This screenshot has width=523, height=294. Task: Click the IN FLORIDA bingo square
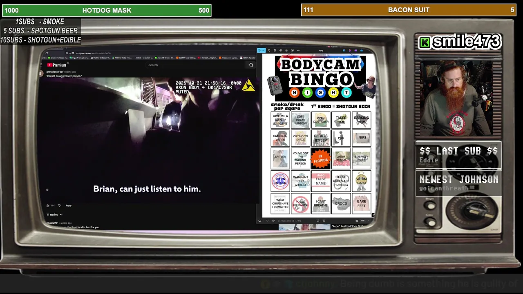tap(321, 159)
